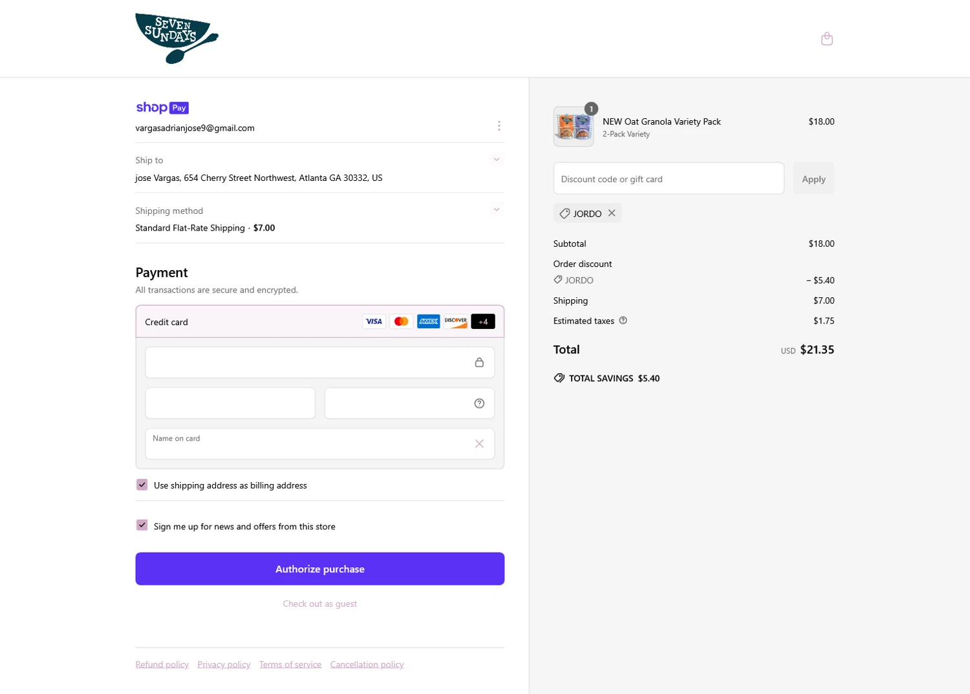This screenshot has width=970, height=694.
Task: Click the shipping address text for jose Vargas
Action: point(259,178)
